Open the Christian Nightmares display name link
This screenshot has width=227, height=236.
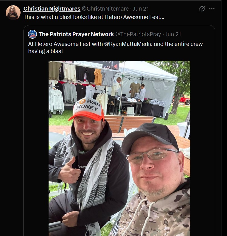tap(52, 9)
